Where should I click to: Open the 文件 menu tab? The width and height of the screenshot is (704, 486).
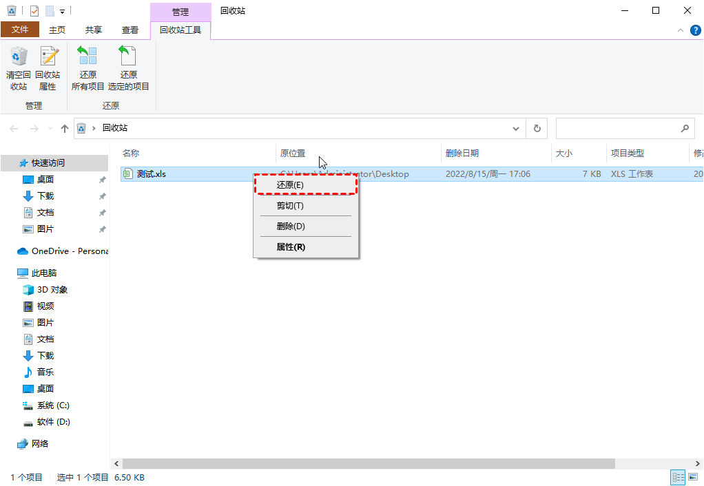point(20,30)
